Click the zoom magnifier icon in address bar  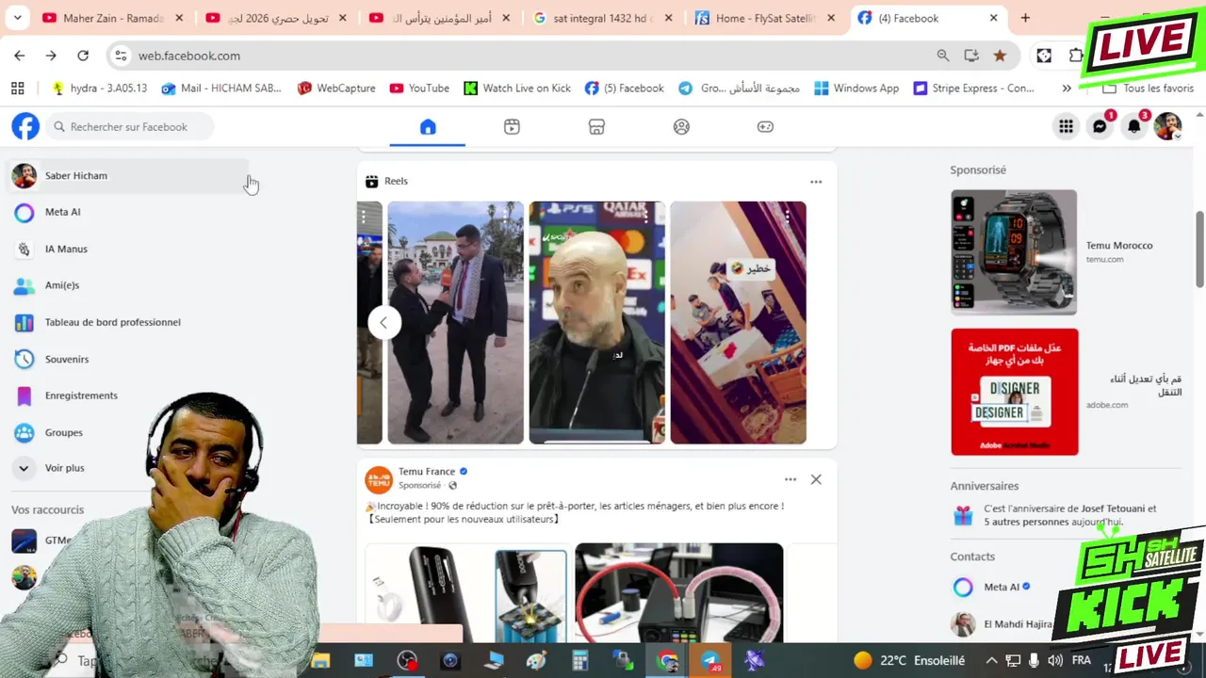(x=943, y=56)
